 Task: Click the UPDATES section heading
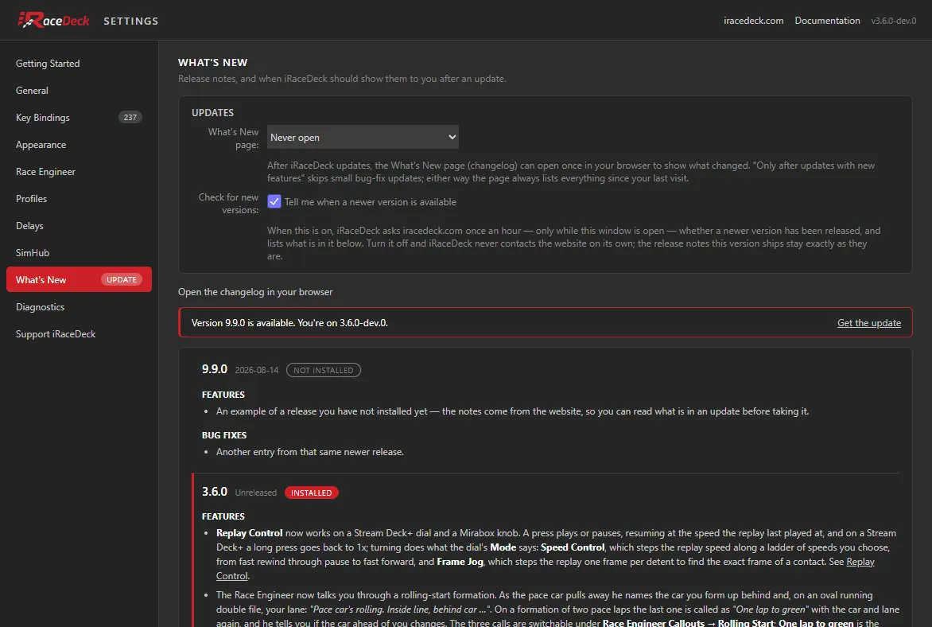[x=213, y=112]
